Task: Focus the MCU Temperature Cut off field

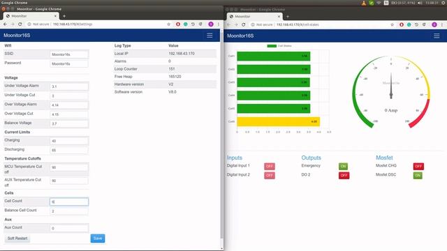Action: click(x=69, y=167)
